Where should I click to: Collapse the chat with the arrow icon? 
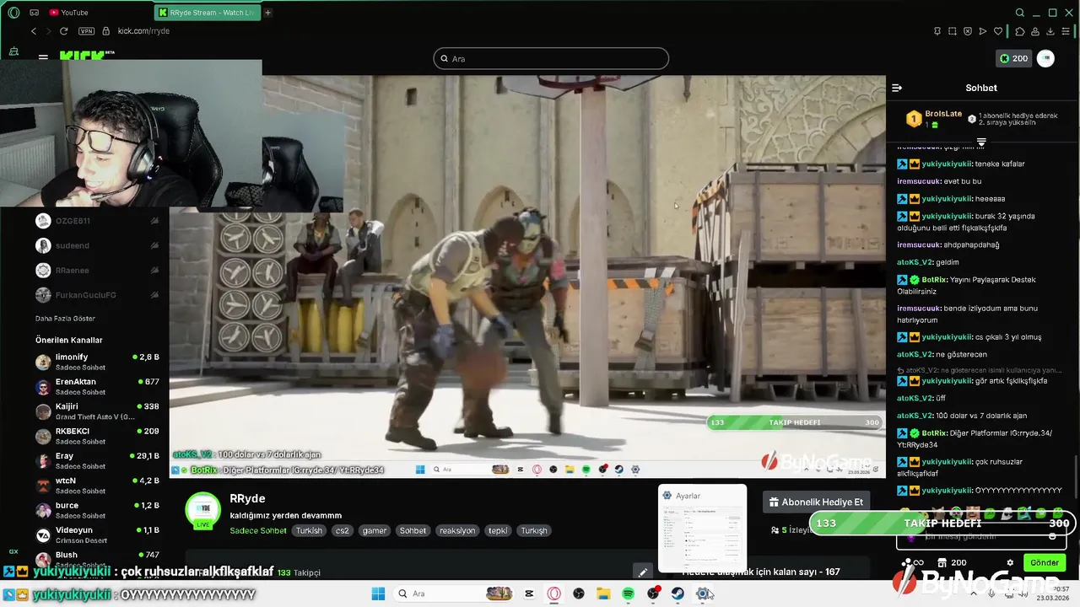(x=897, y=88)
